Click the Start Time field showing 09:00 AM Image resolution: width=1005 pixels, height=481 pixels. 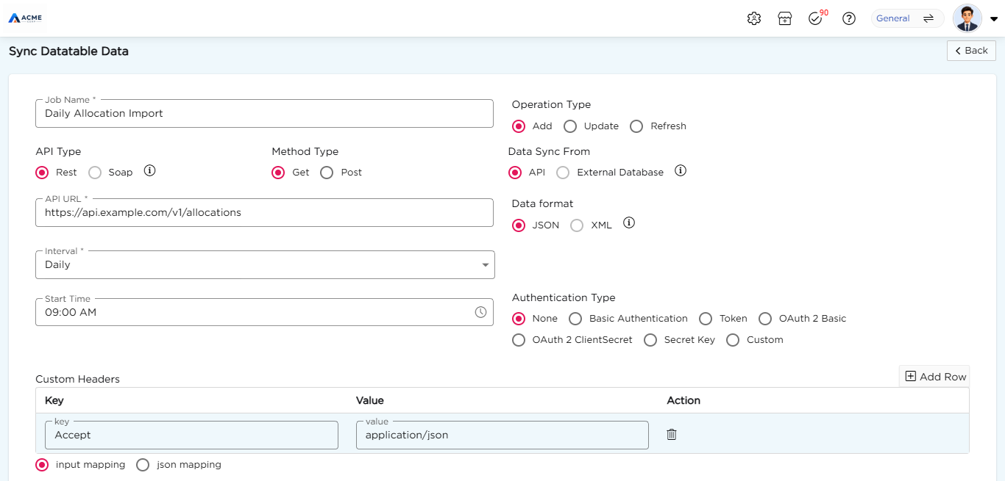(x=264, y=312)
